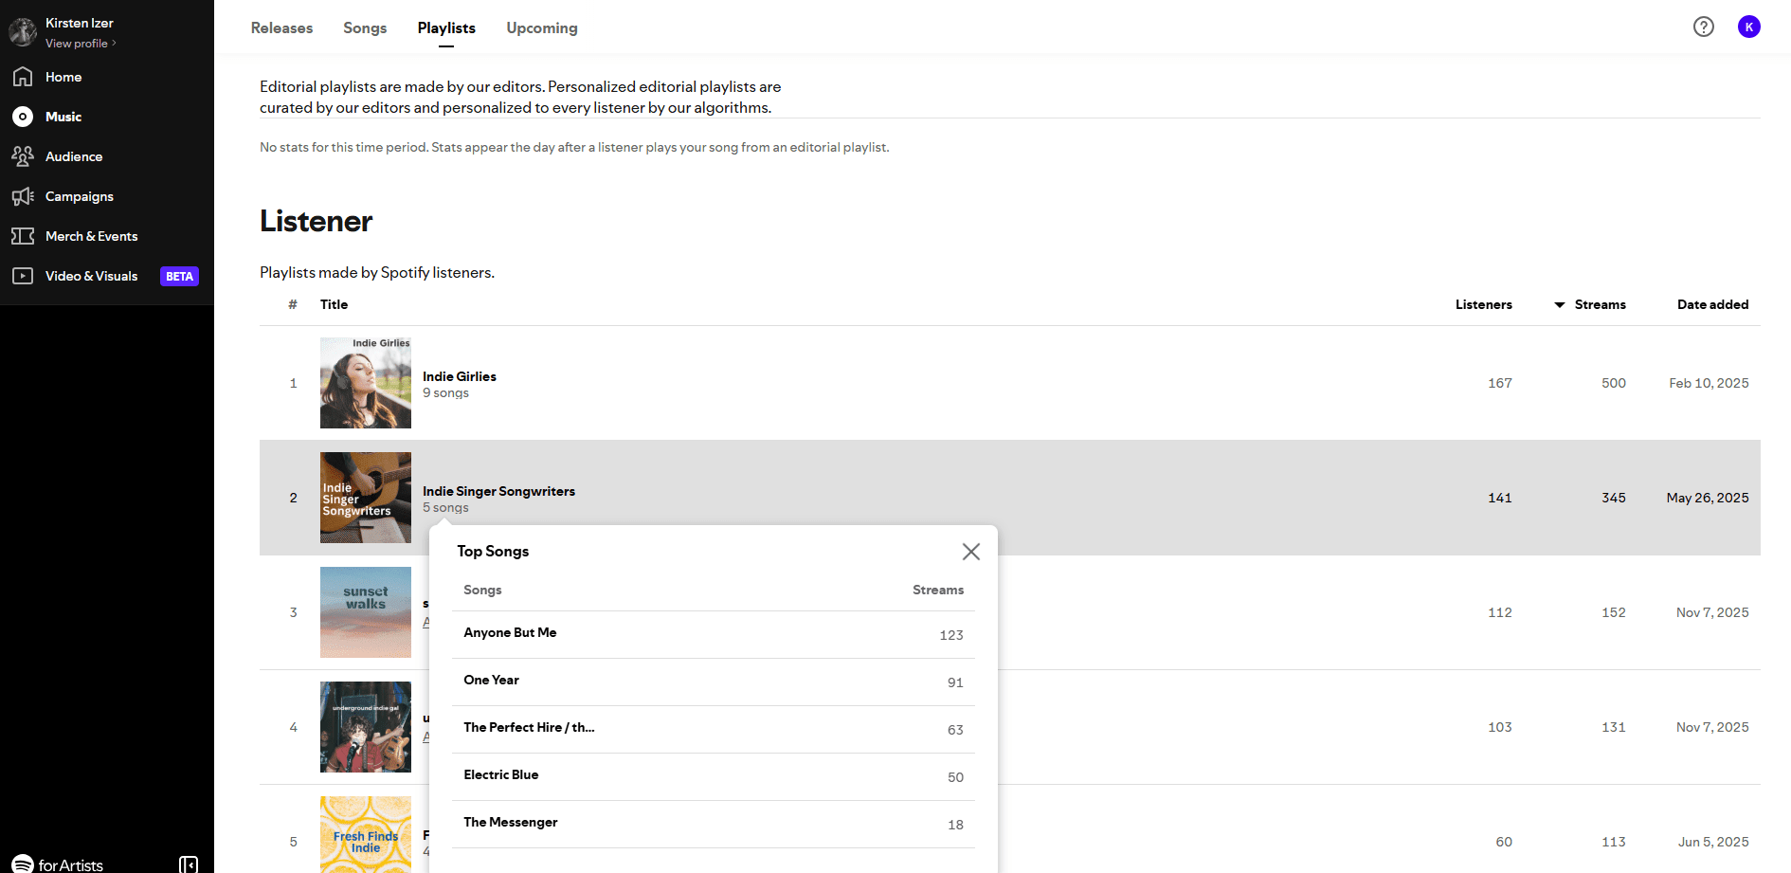Open the Home sidebar item
The image size is (1791, 873).
click(63, 77)
